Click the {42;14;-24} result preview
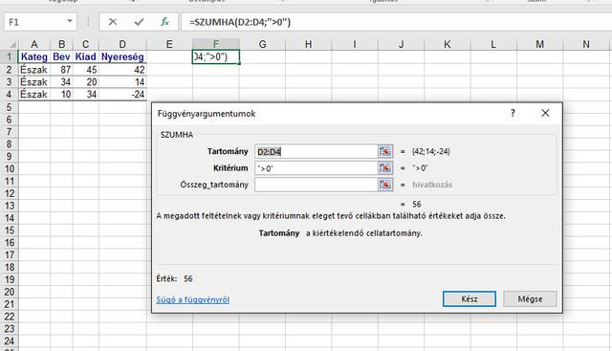Image resolution: width=612 pixels, height=351 pixels. click(x=431, y=151)
